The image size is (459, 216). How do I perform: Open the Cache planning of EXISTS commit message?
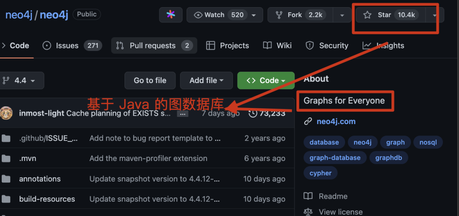click(x=119, y=113)
